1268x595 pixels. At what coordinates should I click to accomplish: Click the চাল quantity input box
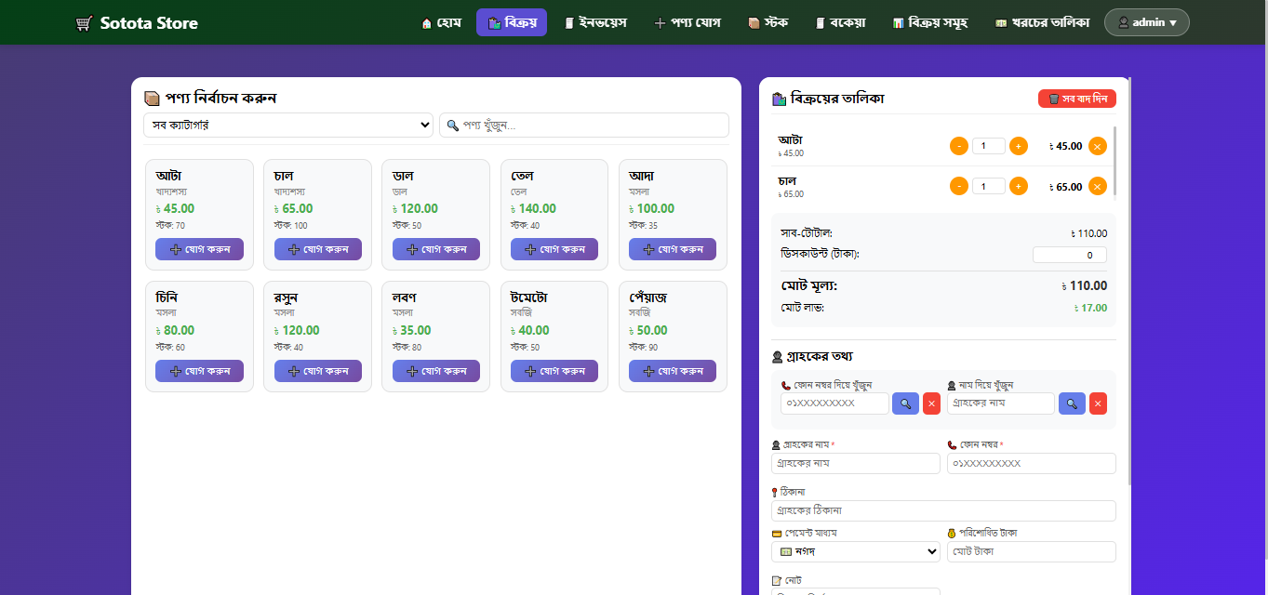(x=989, y=186)
